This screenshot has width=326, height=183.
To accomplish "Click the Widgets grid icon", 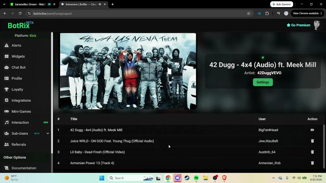I will coord(7,56).
